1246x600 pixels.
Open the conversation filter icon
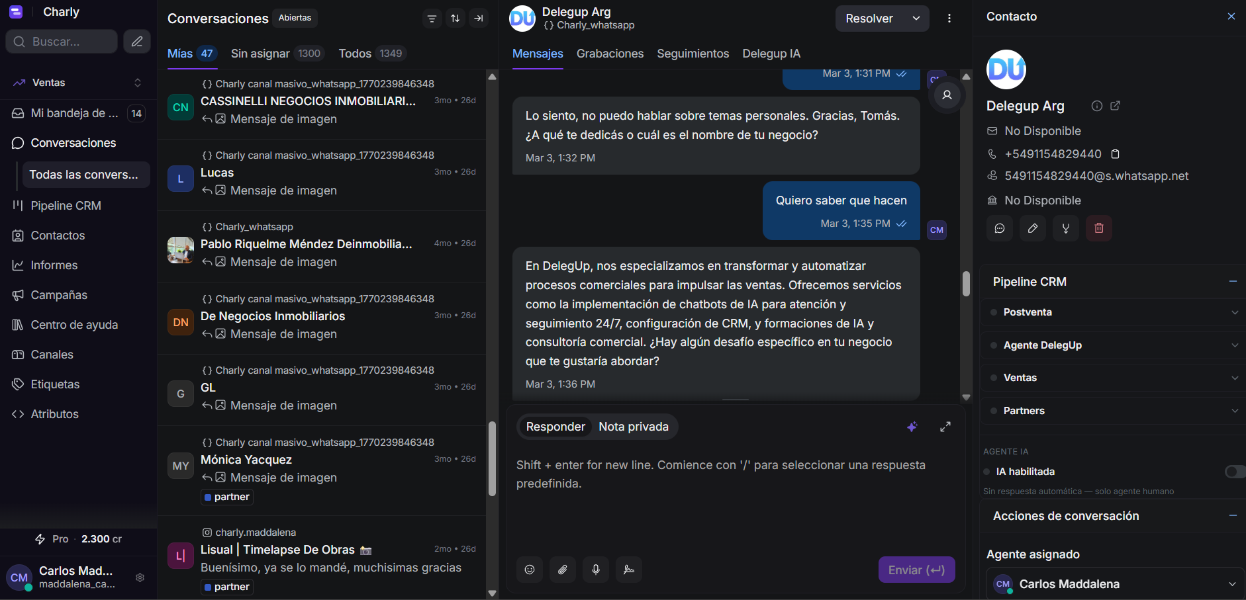432,19
